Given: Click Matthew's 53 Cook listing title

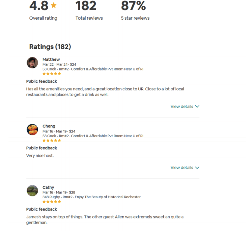Looking at the screenshot, I should click(x=93, y=69).
